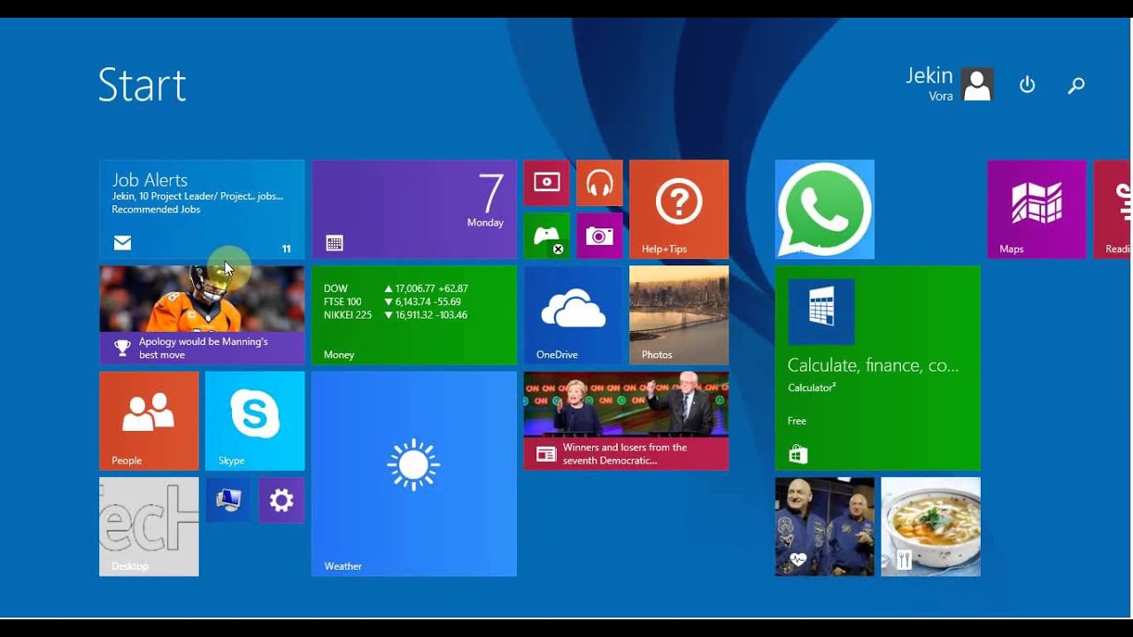Open the Video app tile
Image resolution: width=1133 pixels, height=637 pixels.
coord(547,183)
